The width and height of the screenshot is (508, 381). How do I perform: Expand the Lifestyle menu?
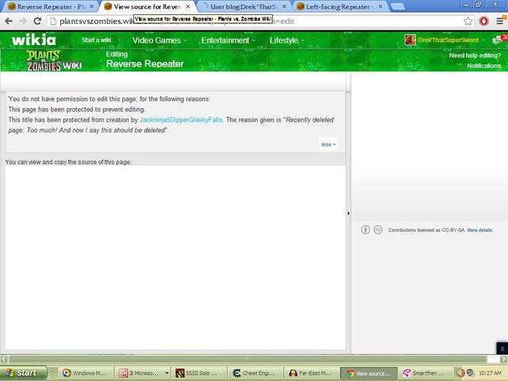pyautogui.click(x=287, y=40)
